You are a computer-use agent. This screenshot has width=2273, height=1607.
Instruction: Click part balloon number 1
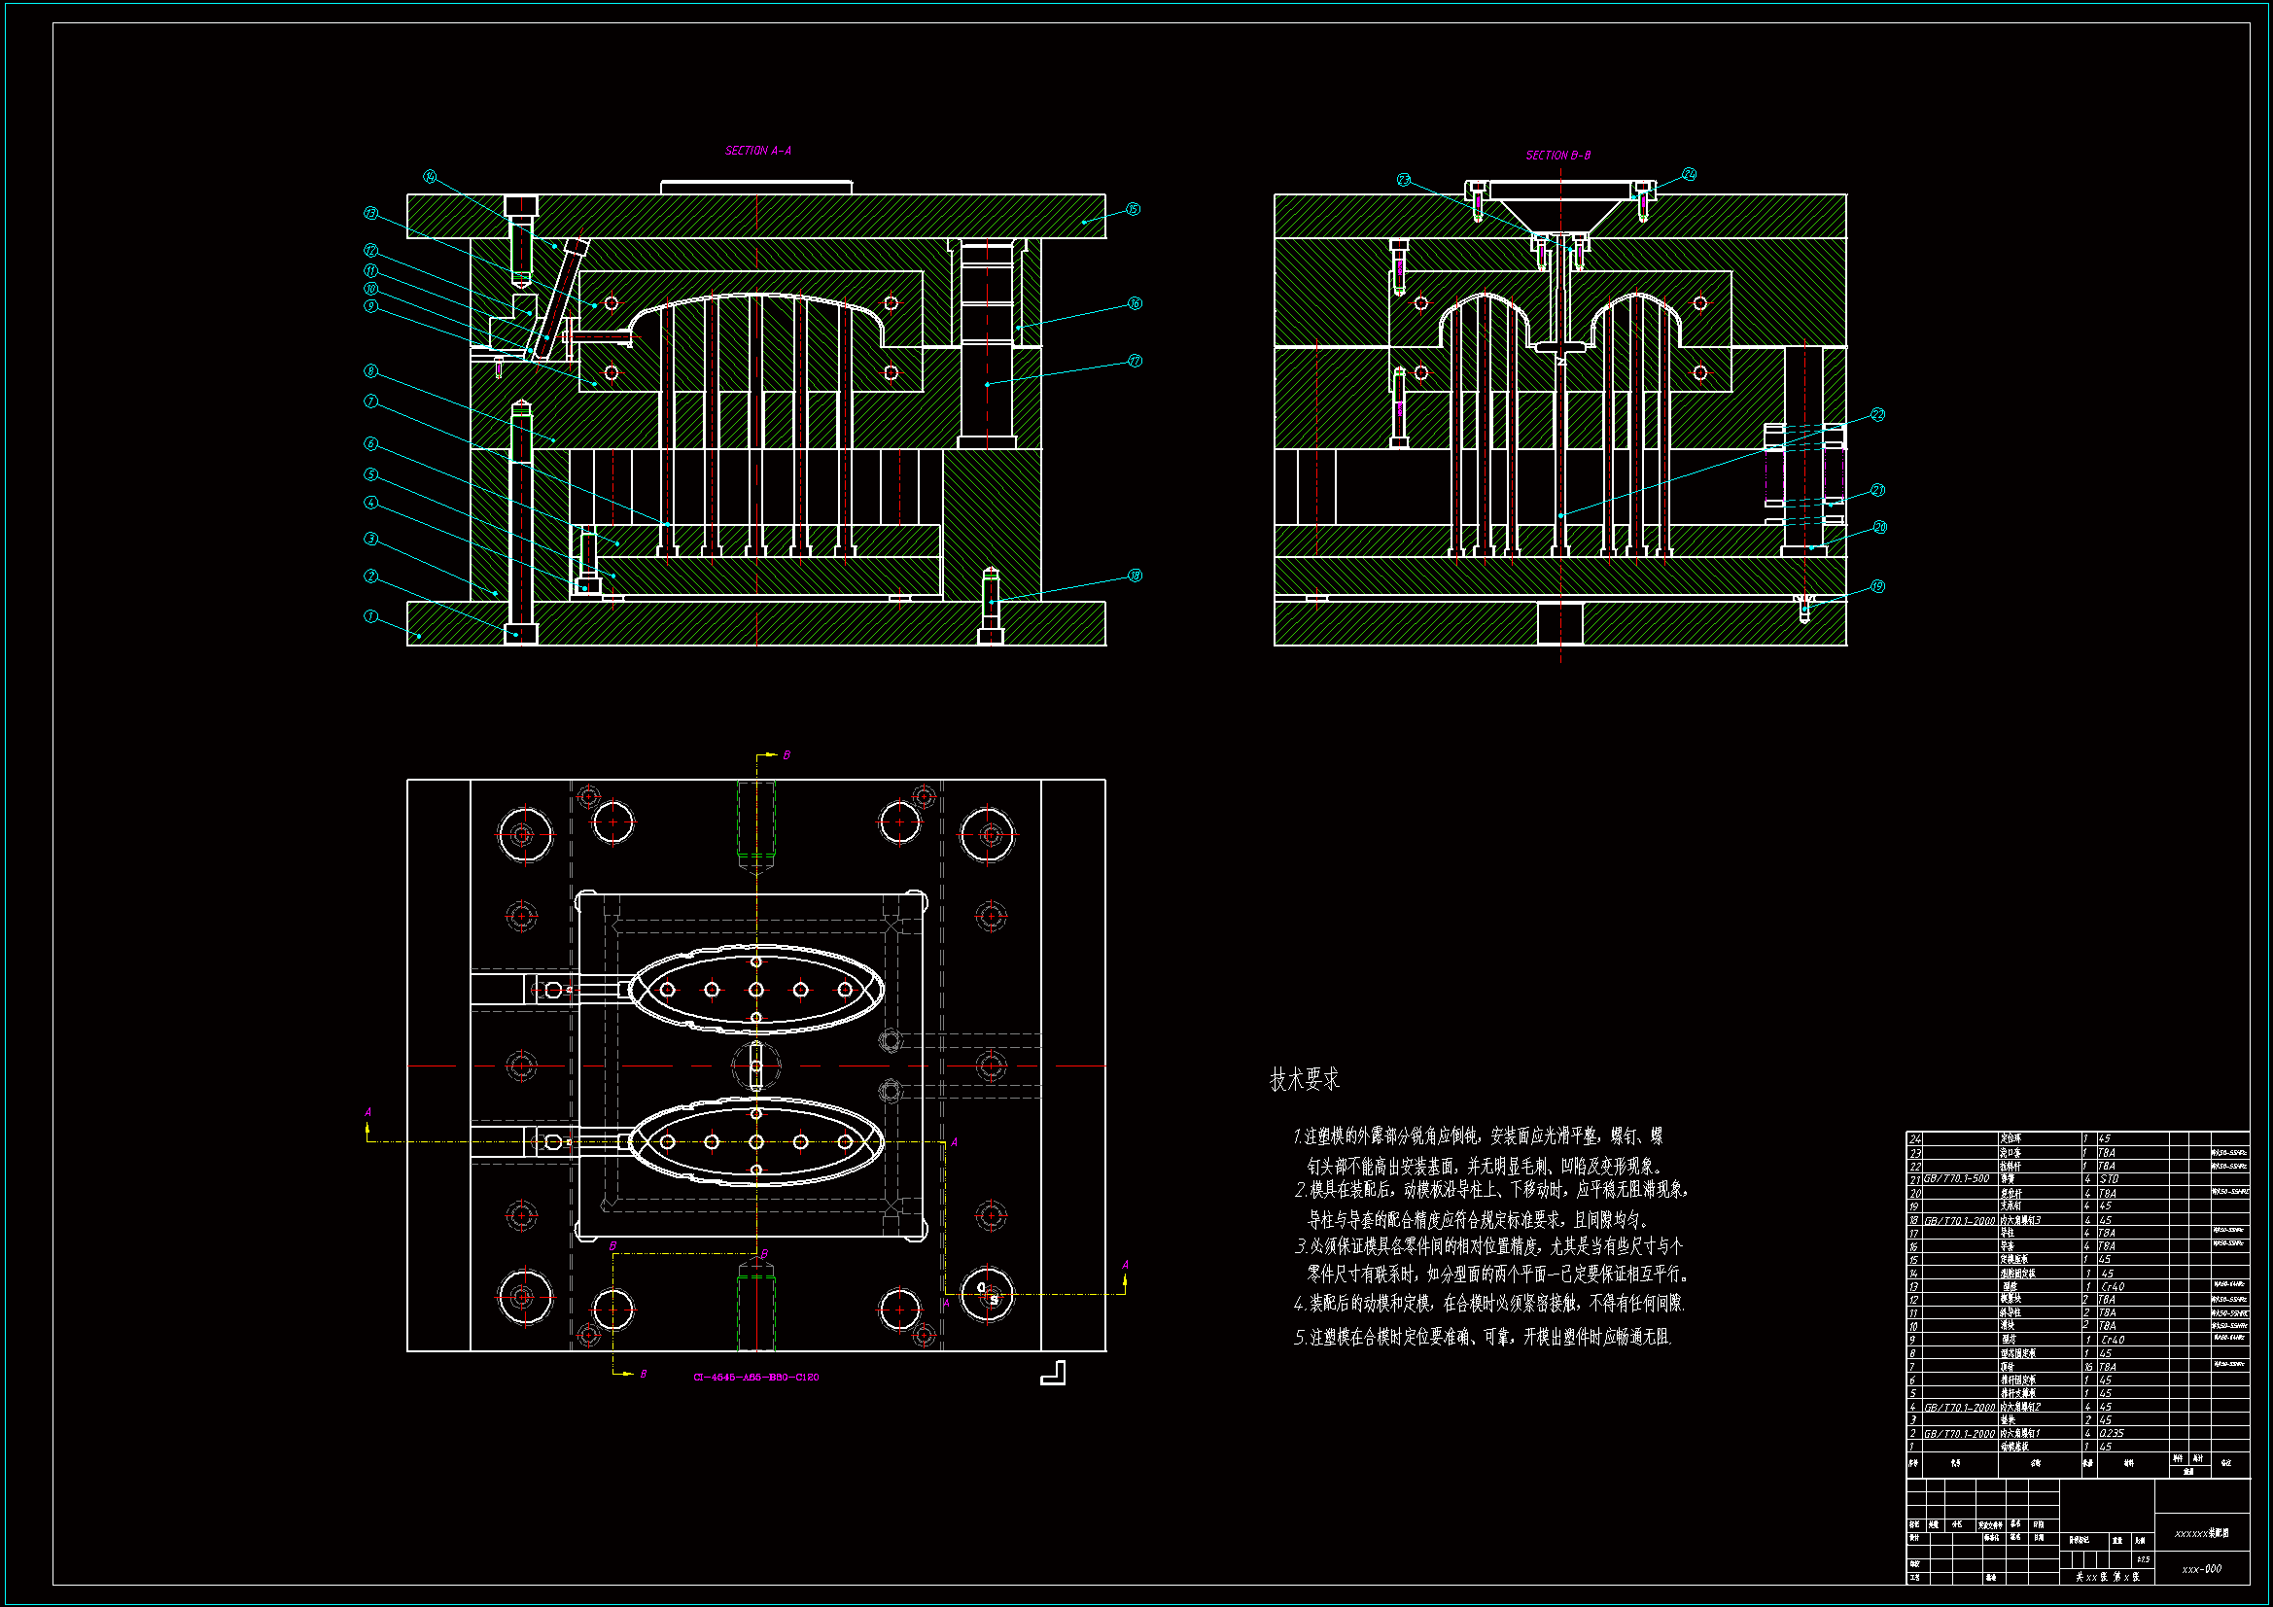click(370, 615)
